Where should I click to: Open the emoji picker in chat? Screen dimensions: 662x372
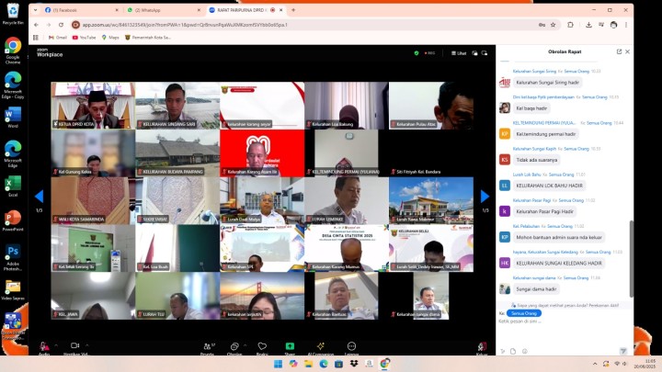pos(524,351)
